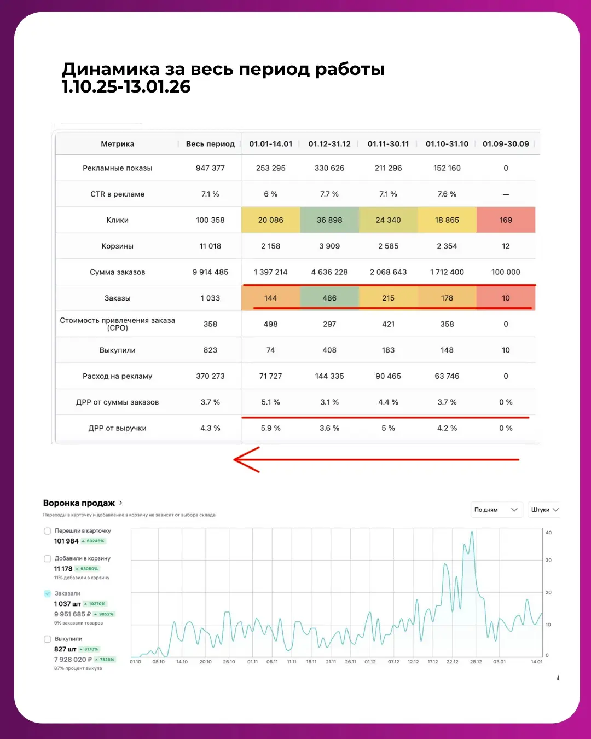The image size is (591, 739).
Task: Click the 60246% growth badge
Action: pos(94,541)
